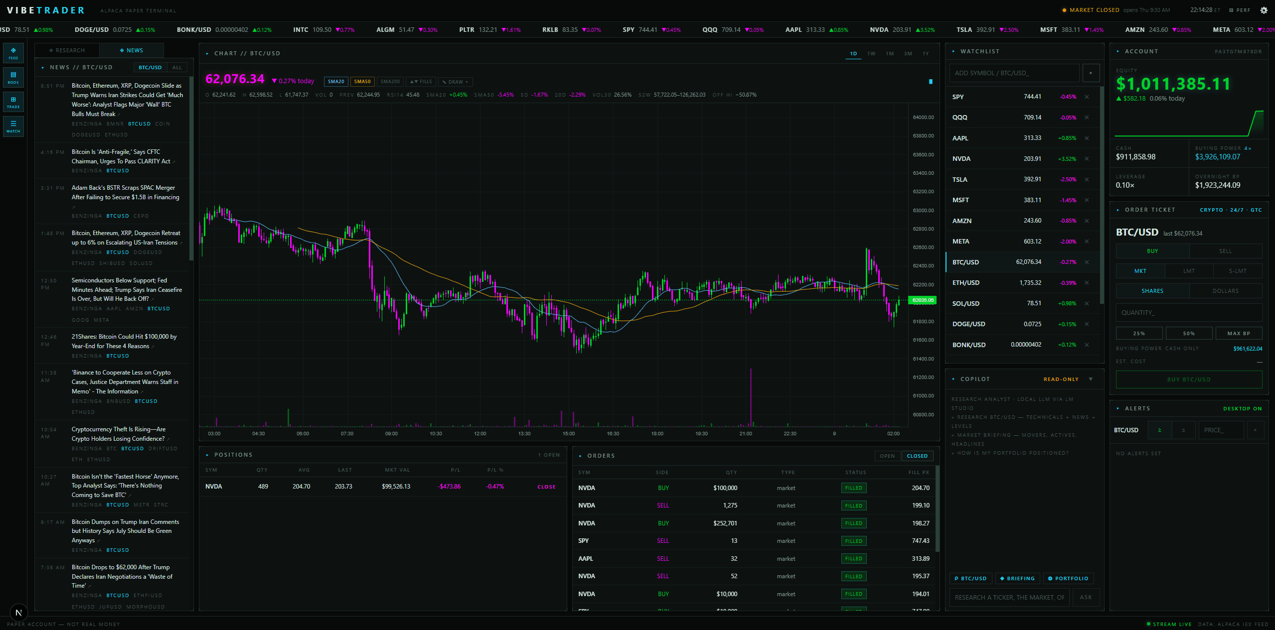
Task: Toggle the SMA20 overlay
Action: (336, 82)
